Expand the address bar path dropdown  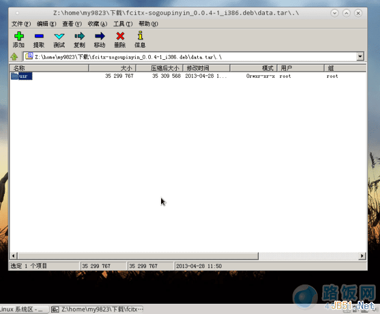tap(360, 57)
